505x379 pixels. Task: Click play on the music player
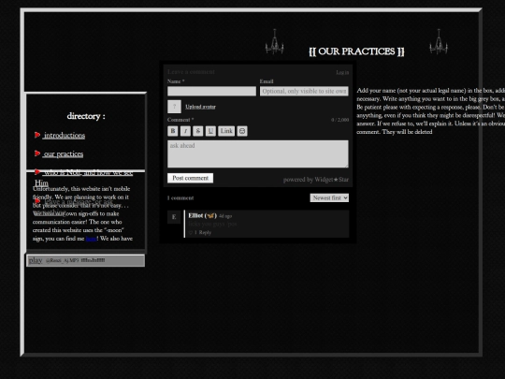pos(36,260)
